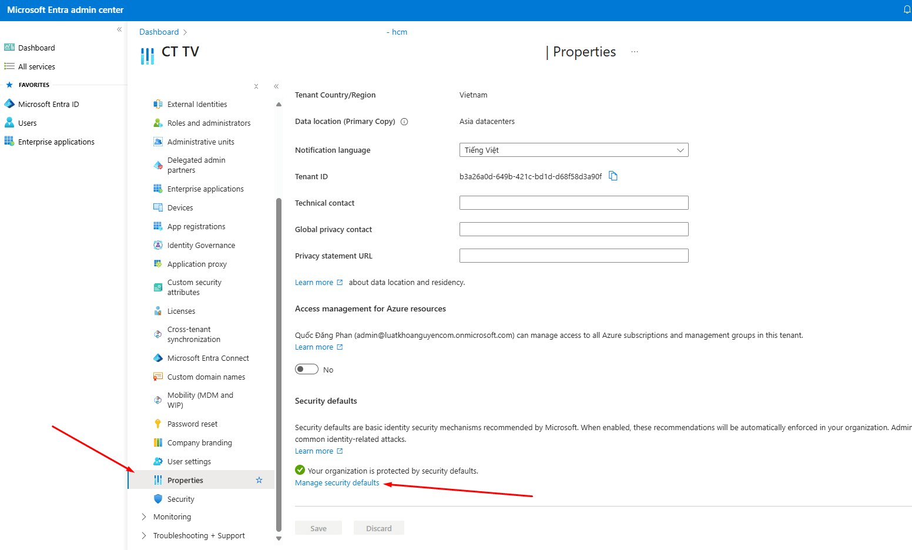
Task: Click the Discard button
Action: pyautogui.click(x=379, y=528)
